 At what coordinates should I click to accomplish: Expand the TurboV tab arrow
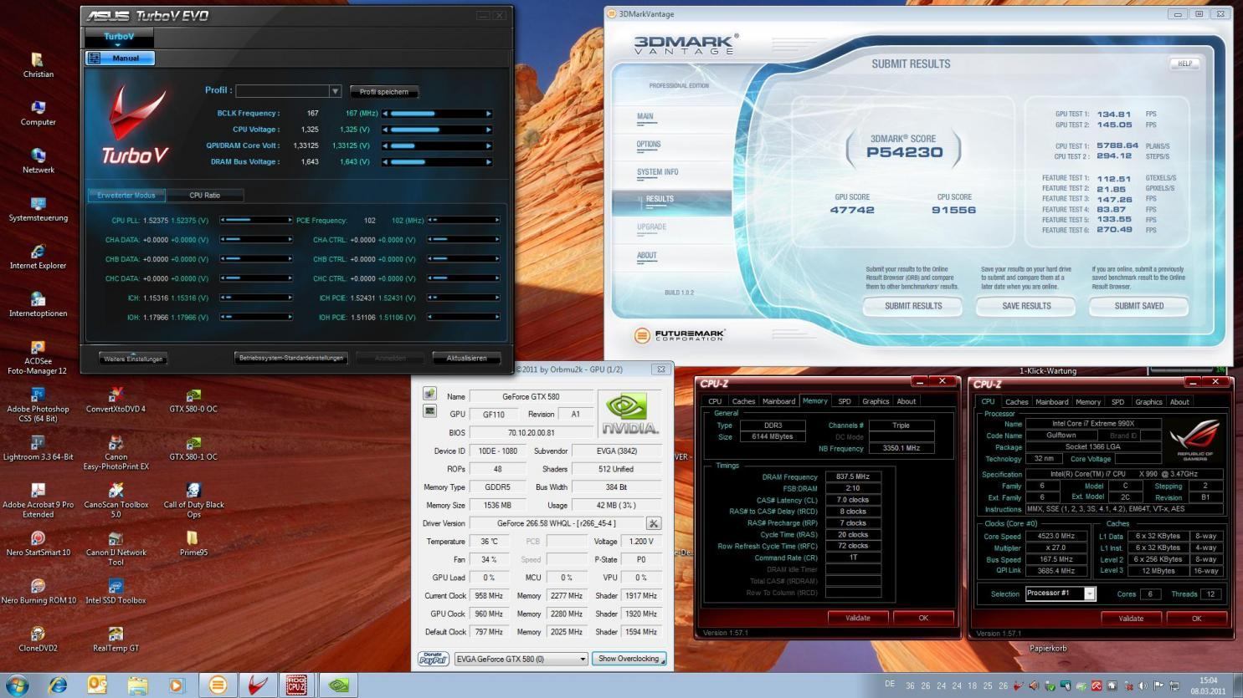[119, 45]
